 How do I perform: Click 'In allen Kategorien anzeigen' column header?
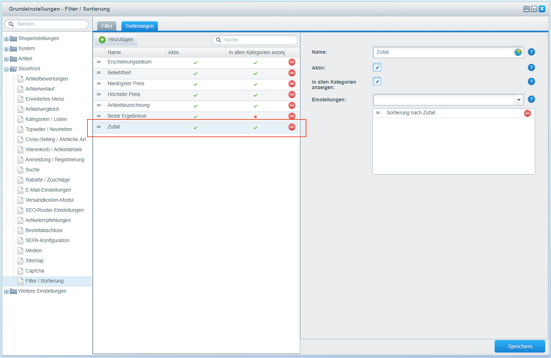click(256, 52)
